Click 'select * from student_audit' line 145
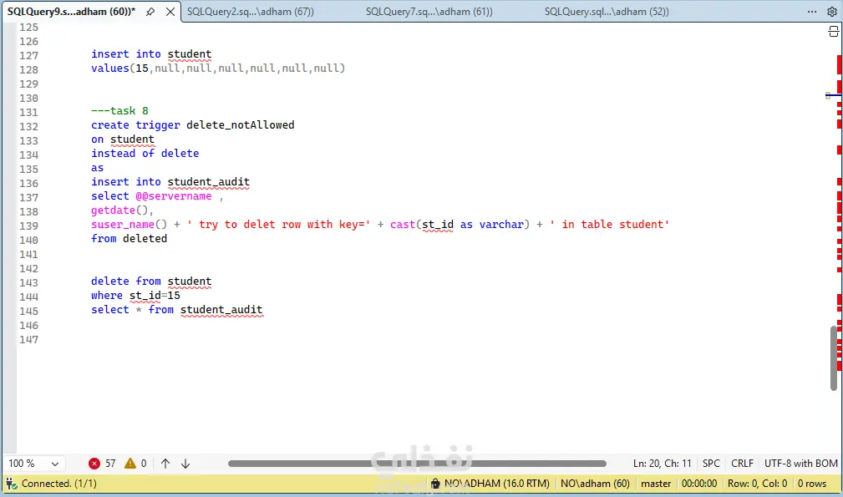 click(177, 310)
